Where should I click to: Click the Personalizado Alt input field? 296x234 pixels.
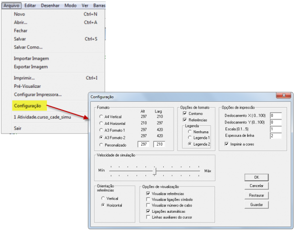coord(144,144)
